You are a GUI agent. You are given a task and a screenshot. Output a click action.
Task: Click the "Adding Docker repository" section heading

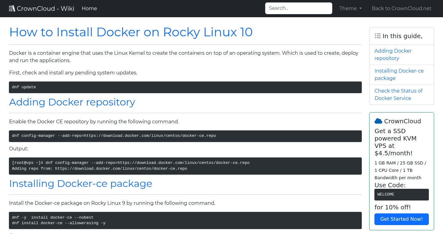[x=72, y=102]
